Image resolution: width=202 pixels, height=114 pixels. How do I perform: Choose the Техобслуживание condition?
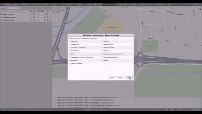70,64
